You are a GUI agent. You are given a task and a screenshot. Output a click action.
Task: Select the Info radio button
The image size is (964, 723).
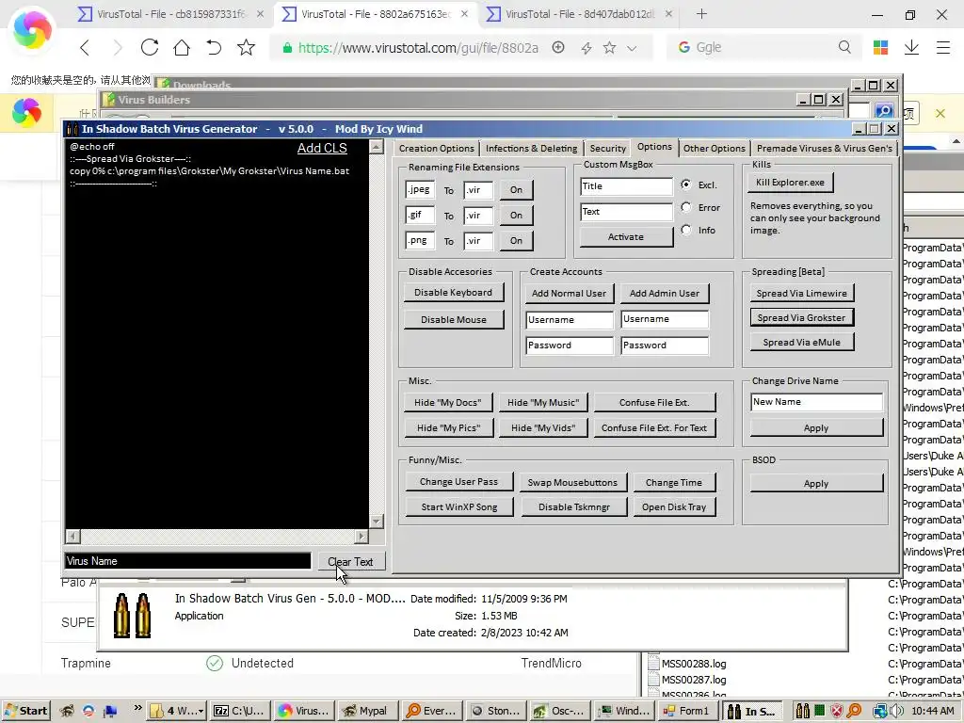(686, 230)
